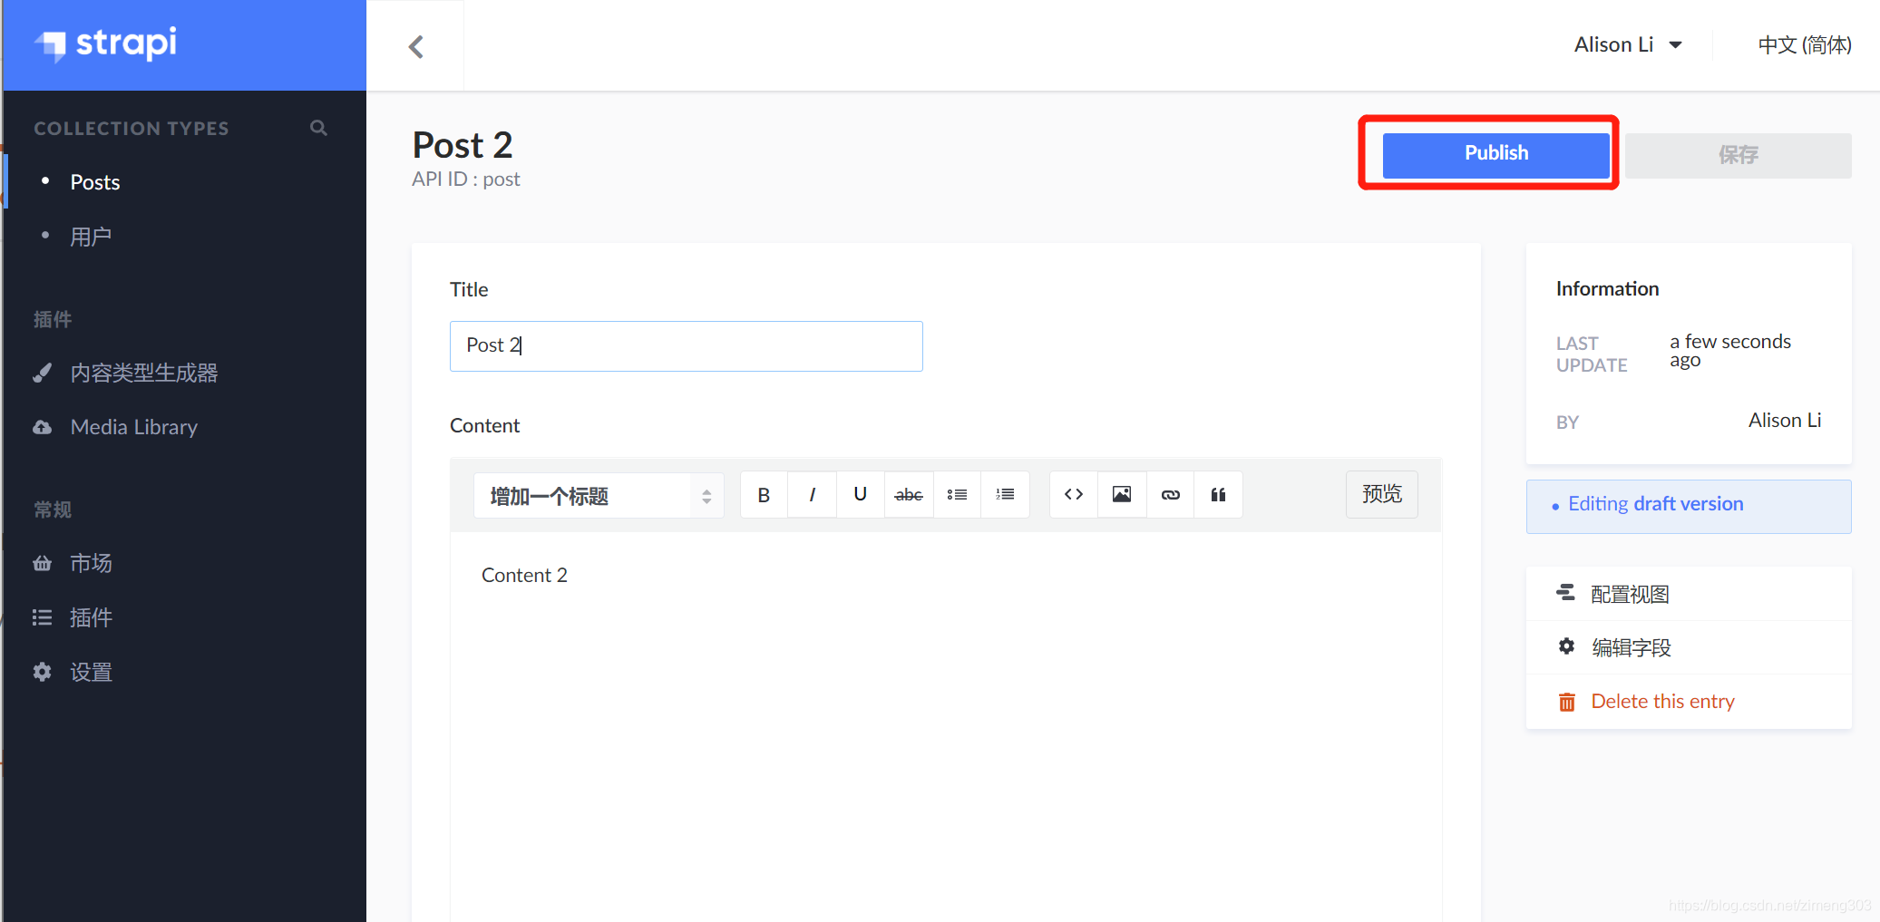
Task: Apply strikethrough formatting (abc icon)
Action: pos(909,495)
